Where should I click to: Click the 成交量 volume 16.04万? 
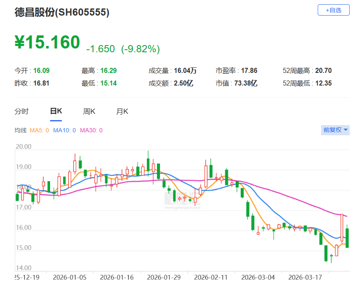[185, 70]
